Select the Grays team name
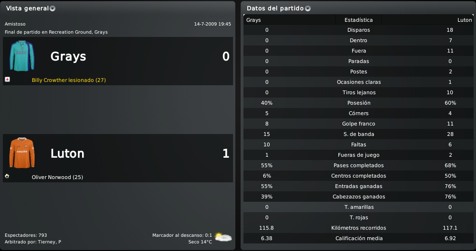The image size is (476, 251). (x=68, y=56)
